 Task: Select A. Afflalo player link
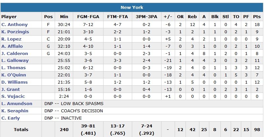coord(12,46)
